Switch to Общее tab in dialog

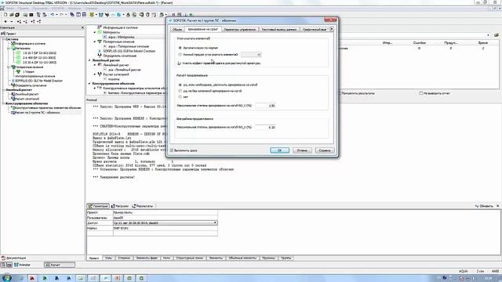(177, 30)
